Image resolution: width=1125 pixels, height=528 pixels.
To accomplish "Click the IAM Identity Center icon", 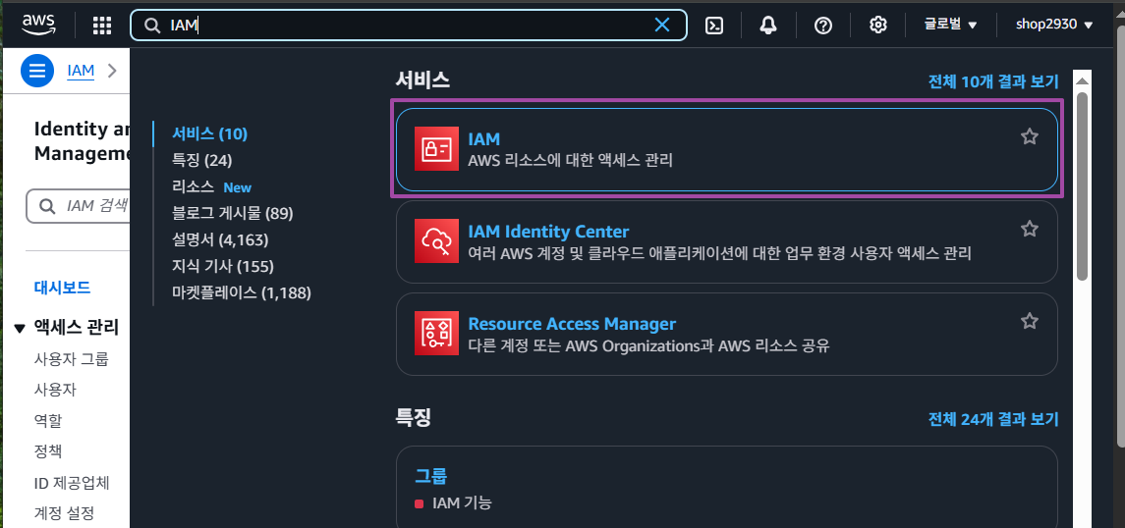I will pos(436,240).
